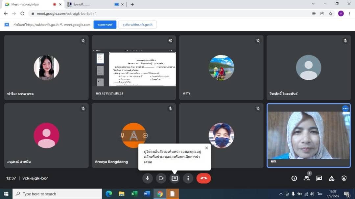Toggle the screen presentation button

(x=175, y=178)
